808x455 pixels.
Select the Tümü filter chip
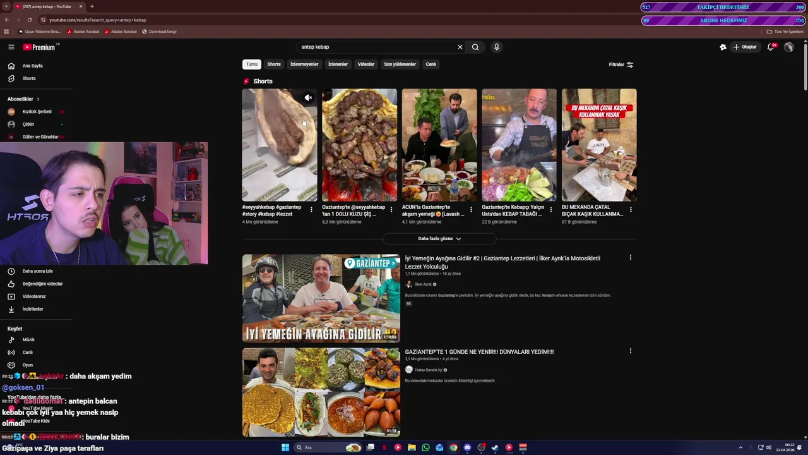point(252,64)
